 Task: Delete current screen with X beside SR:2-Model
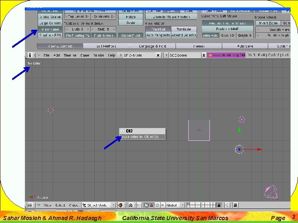tap(158, 55)
